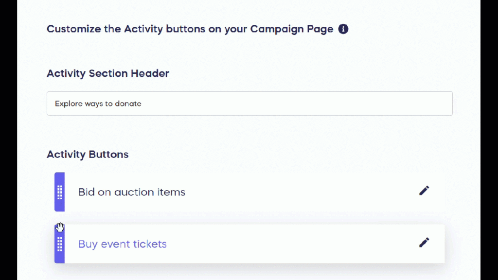Click the Activity Buttons section heading
Screen dimensions: 498x280
point(88,154)
